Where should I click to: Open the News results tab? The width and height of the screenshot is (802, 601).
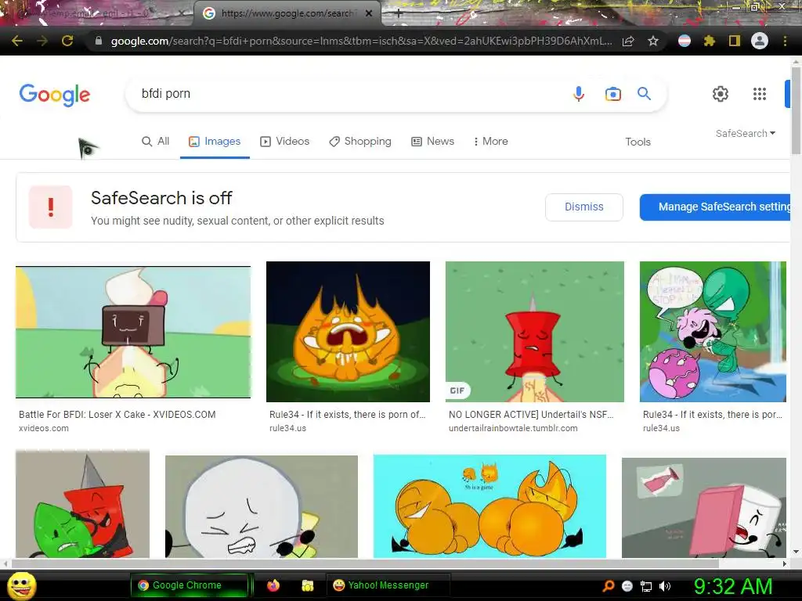click(432, 141)
